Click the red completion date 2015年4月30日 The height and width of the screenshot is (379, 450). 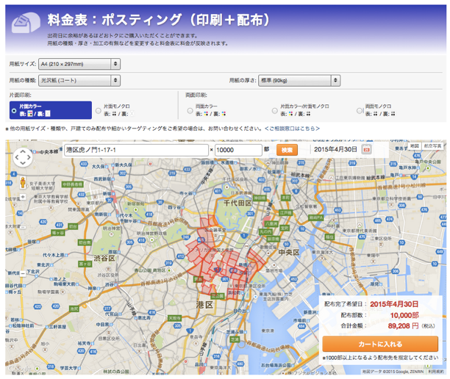click(x=394, y=304)
